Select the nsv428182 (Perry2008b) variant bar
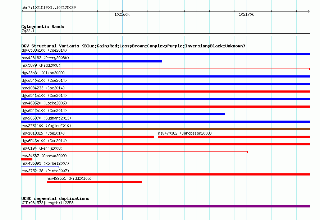Screen dimensions: 320x220 (92, 61)
